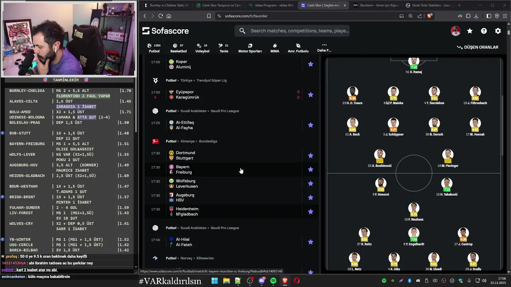This screenshot has height=287, width=511.
Task: Open the Tenis sport category
Action: click(x=224, y=48)
